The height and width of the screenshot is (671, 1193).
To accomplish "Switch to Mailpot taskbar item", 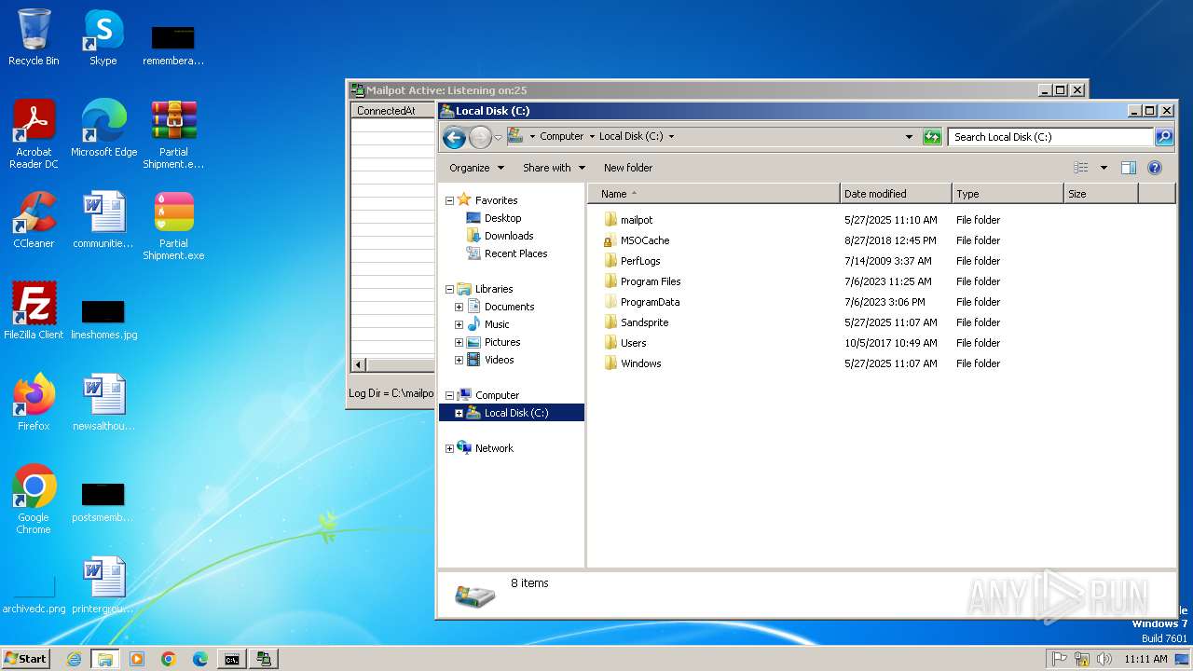I will 264,659.
